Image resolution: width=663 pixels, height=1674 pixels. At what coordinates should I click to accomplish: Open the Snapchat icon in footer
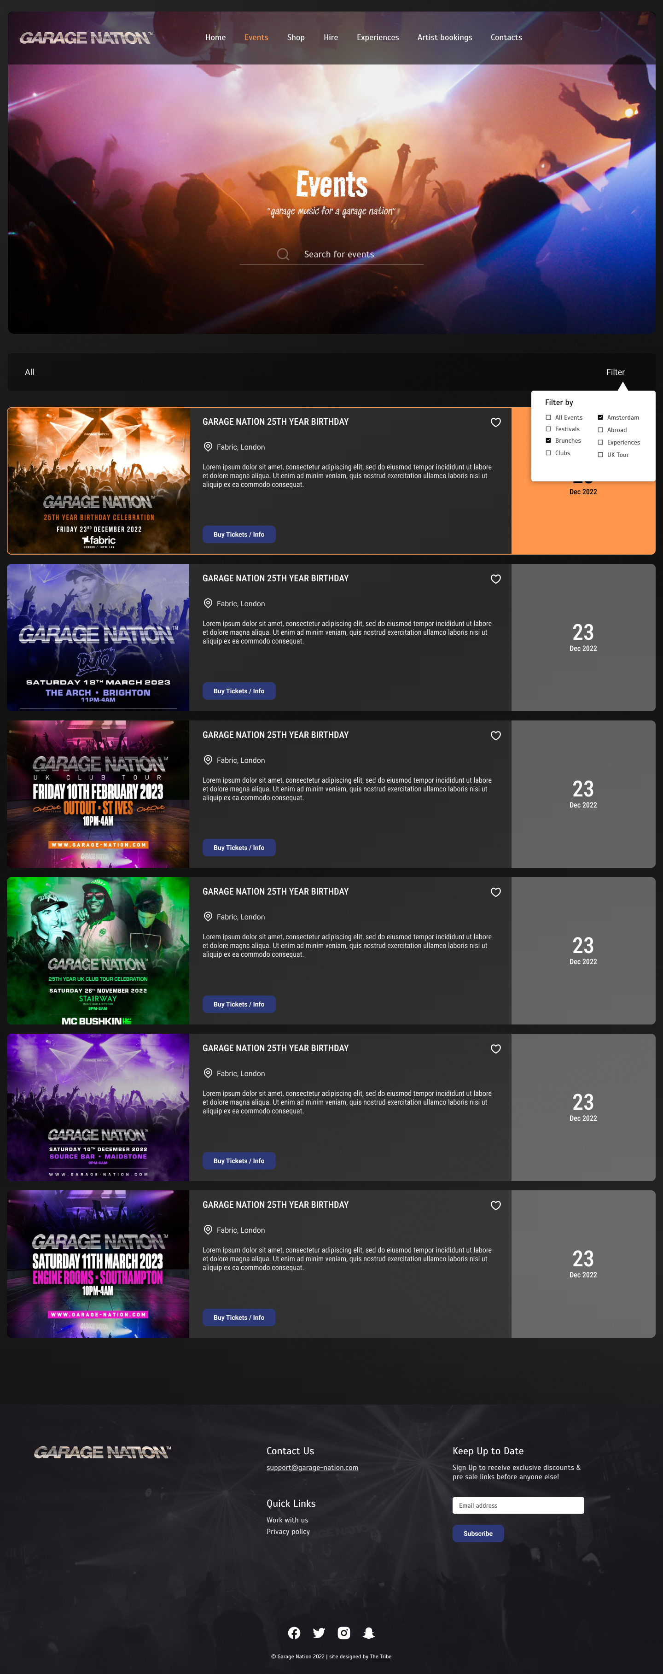369,1633
